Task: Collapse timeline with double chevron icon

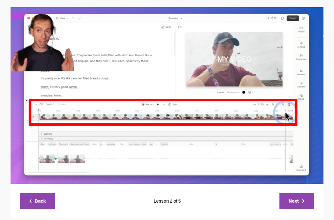Action: click(35, 104)
